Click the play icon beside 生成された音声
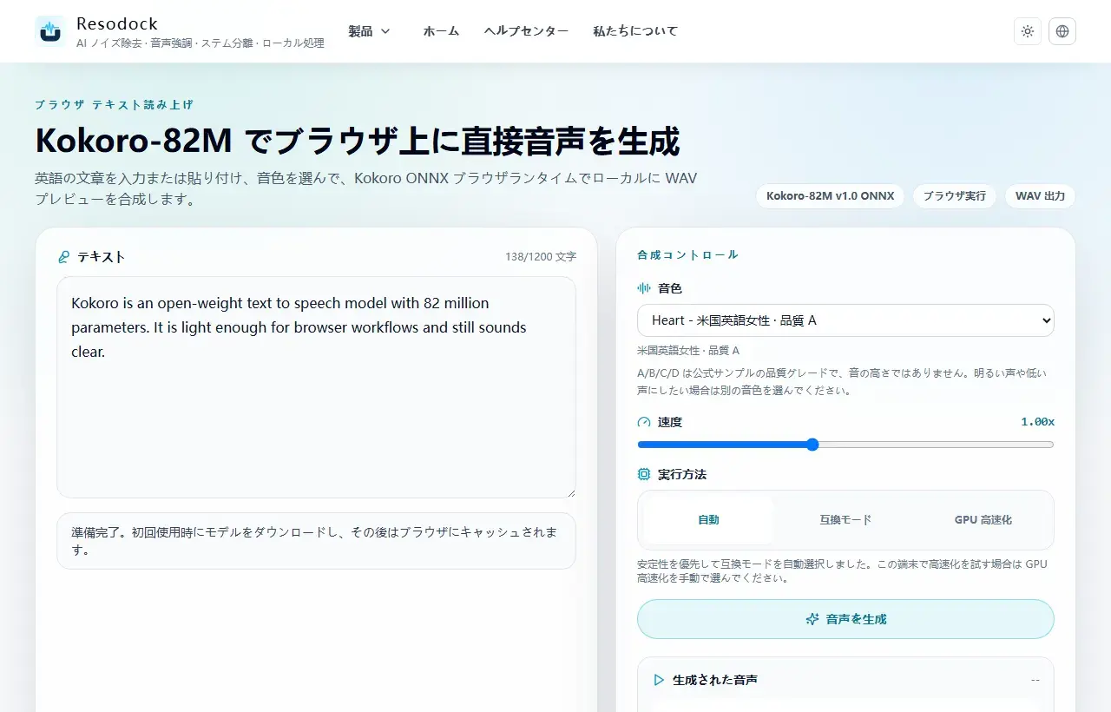 click(x=659, y=680)
